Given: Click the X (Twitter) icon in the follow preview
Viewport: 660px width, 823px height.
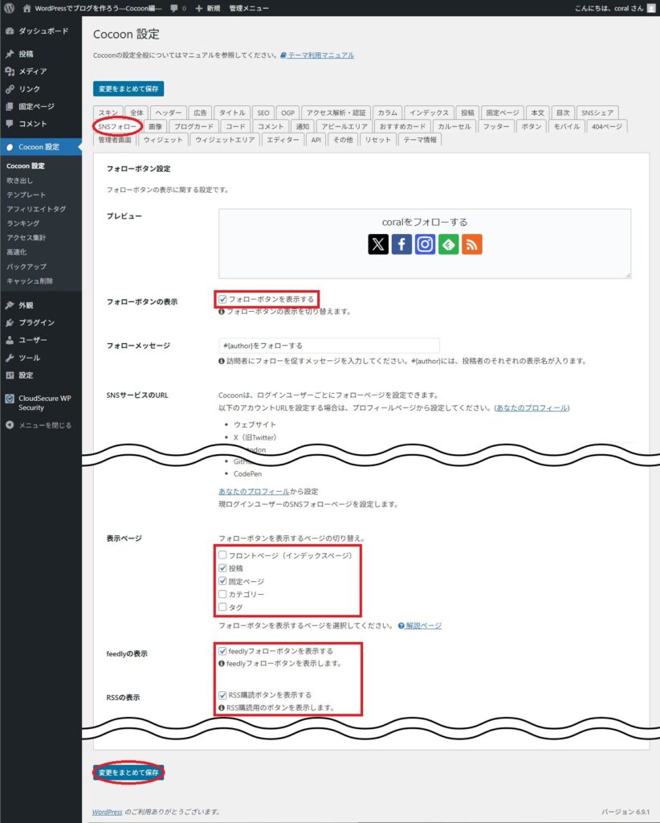Looking at the screenshot, I should (377, 244).
